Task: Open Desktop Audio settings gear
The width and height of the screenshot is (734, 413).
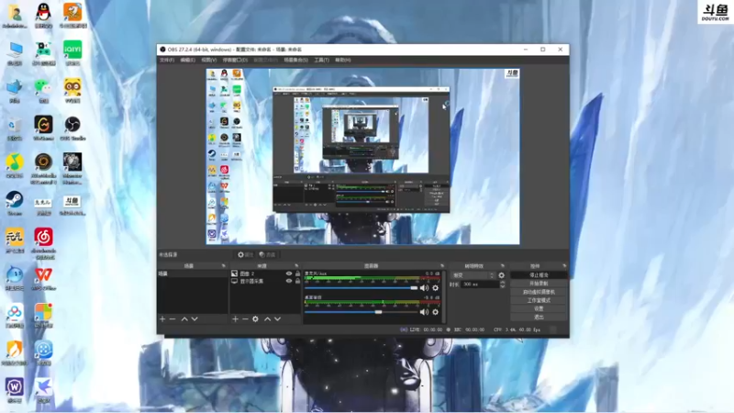Action: 435,312
